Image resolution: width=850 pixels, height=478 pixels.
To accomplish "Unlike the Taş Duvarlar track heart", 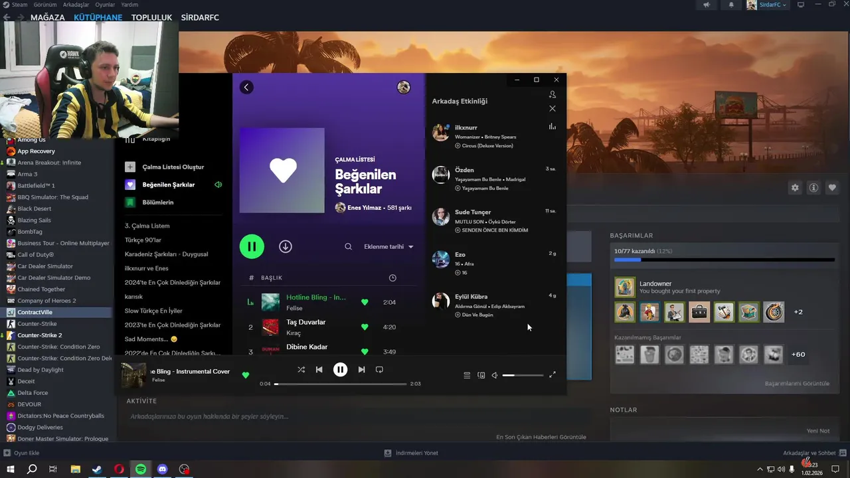I will 365,327.
